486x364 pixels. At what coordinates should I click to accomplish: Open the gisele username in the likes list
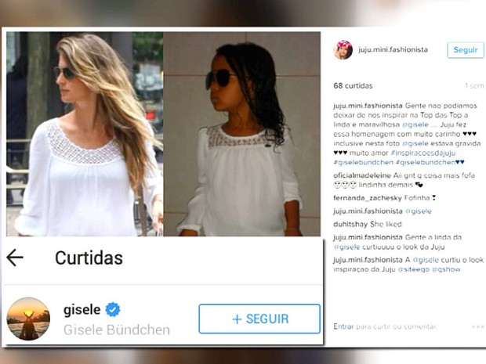pos(82,309)
